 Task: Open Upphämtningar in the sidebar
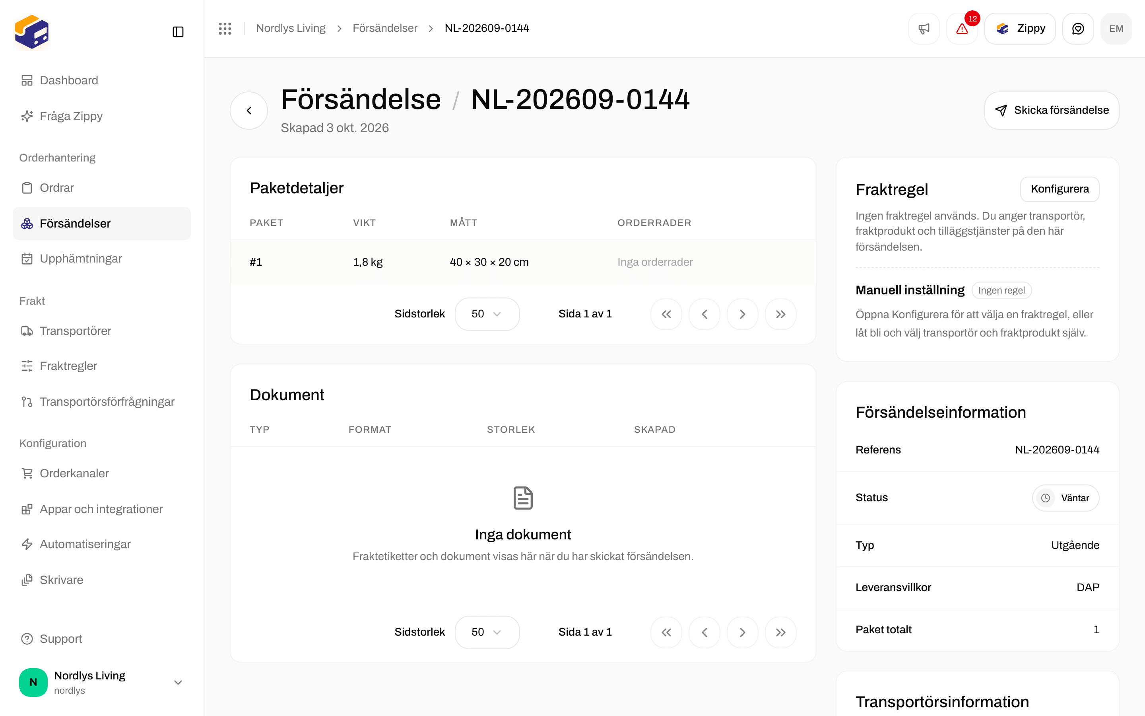(102, 259)
